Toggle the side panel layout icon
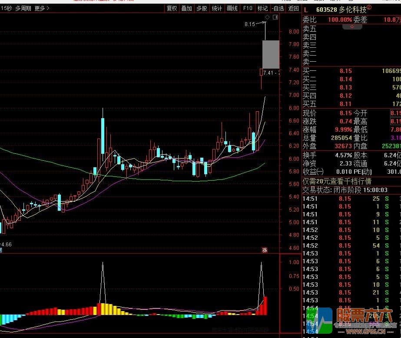 coord(275,17)
